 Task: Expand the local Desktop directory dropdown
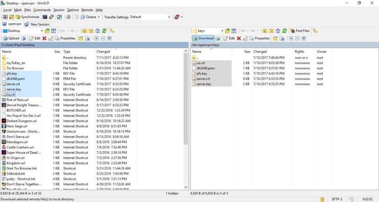[x=42, y=31]
